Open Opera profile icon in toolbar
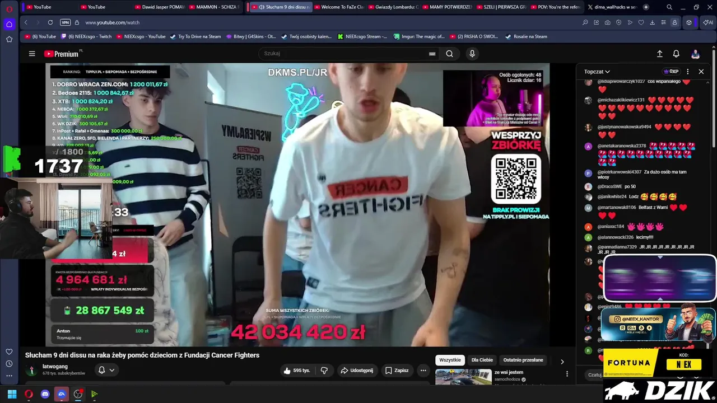 (674, 22)
